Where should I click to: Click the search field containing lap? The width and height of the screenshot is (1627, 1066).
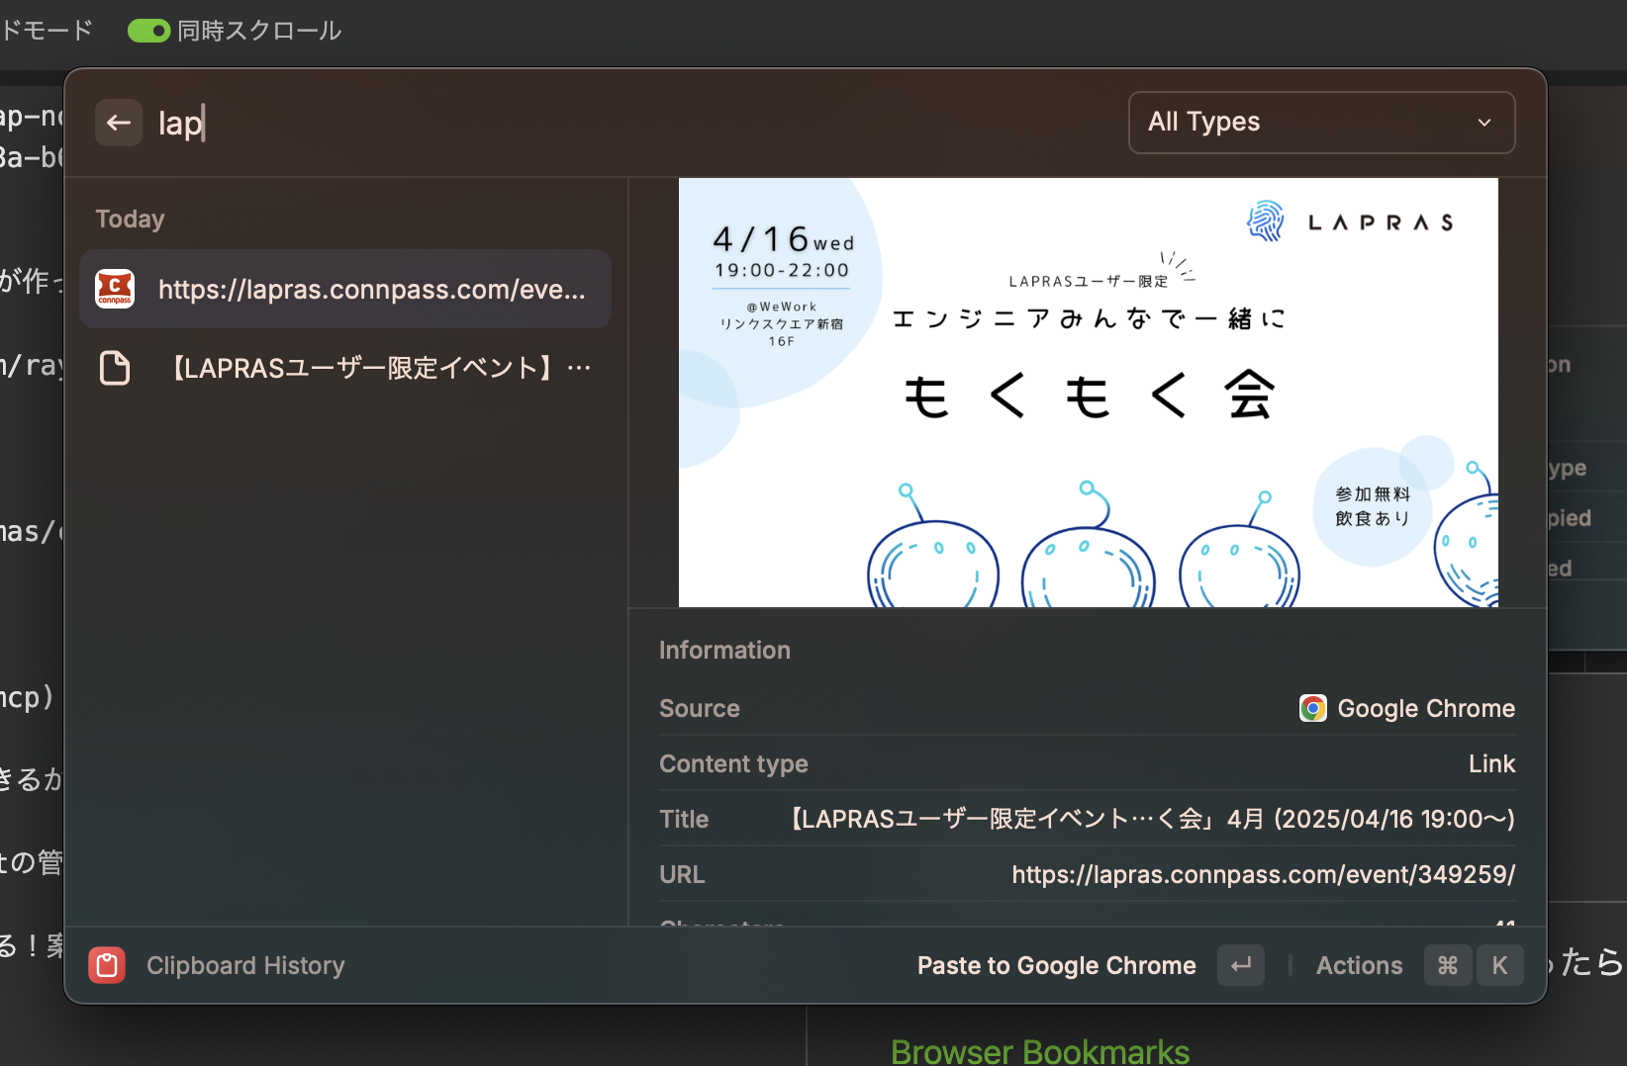[633, 123]
